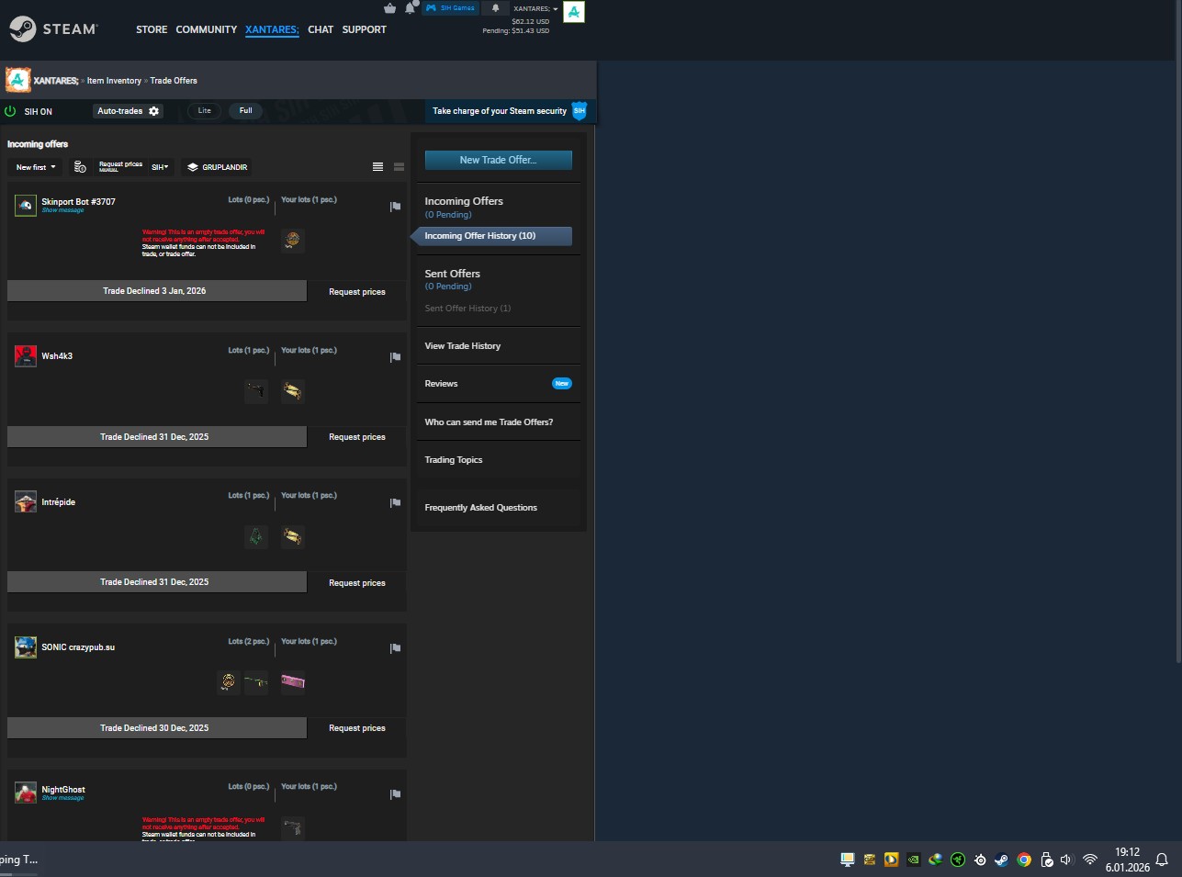Viewport: 1182px width, 877px height.
Task: Expand the New first sort dropdown
Action: 36,167
